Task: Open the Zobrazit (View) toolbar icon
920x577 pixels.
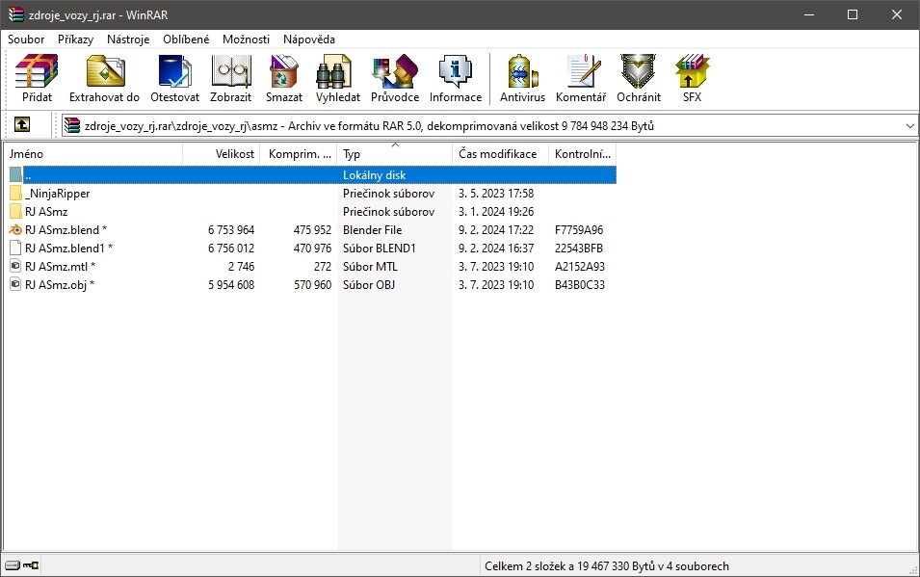Action: point(231,71)
